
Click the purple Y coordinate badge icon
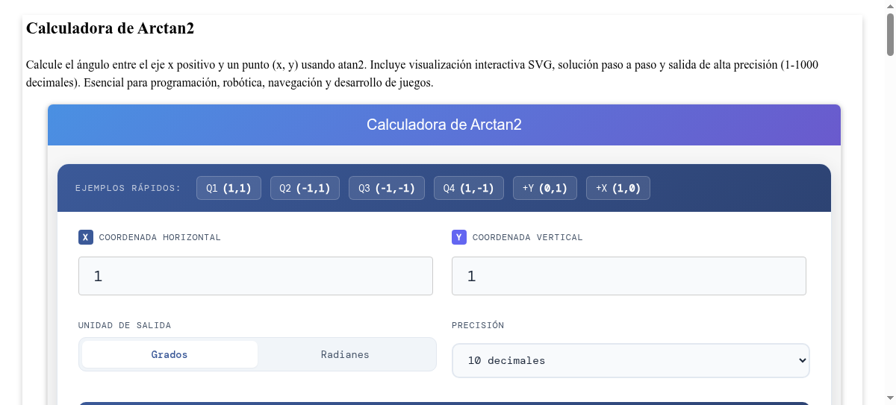(459, 237)
